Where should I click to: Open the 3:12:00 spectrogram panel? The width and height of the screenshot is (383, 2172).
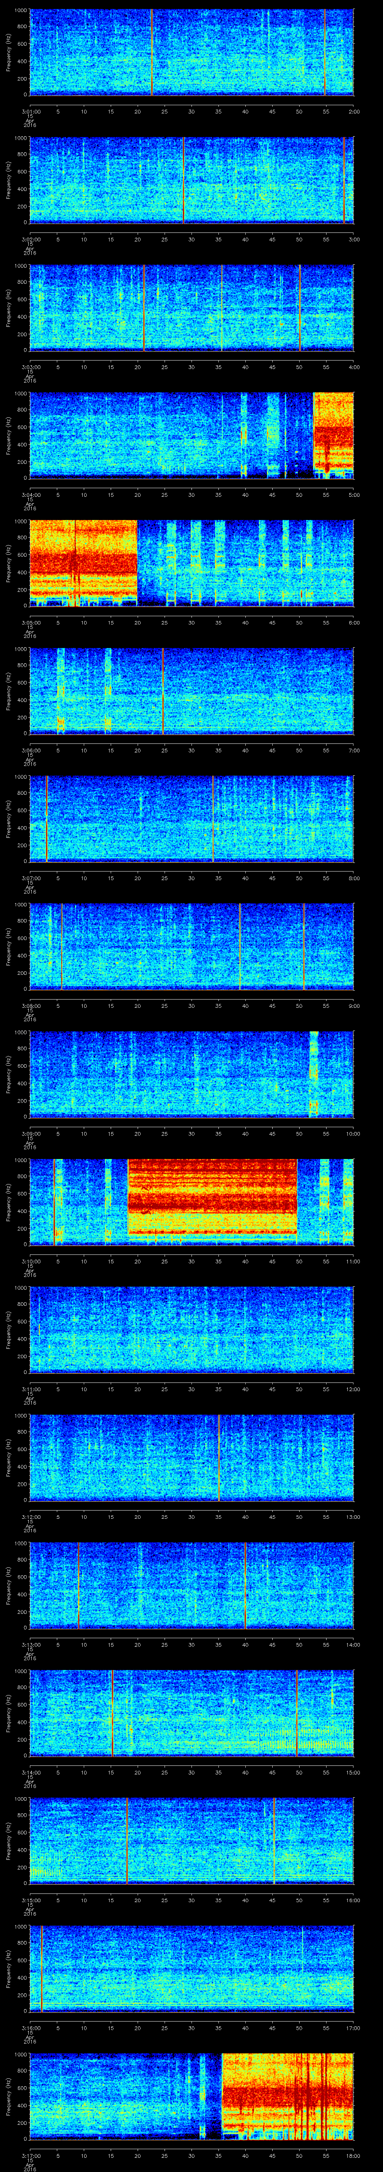(192, 1458)
